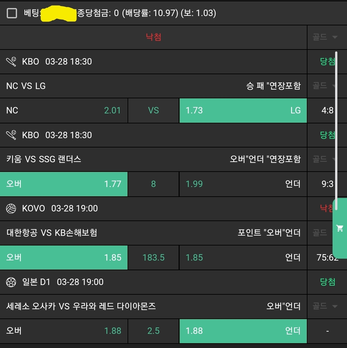Click the volleyball icon next to KOVO

coord(11,209)
